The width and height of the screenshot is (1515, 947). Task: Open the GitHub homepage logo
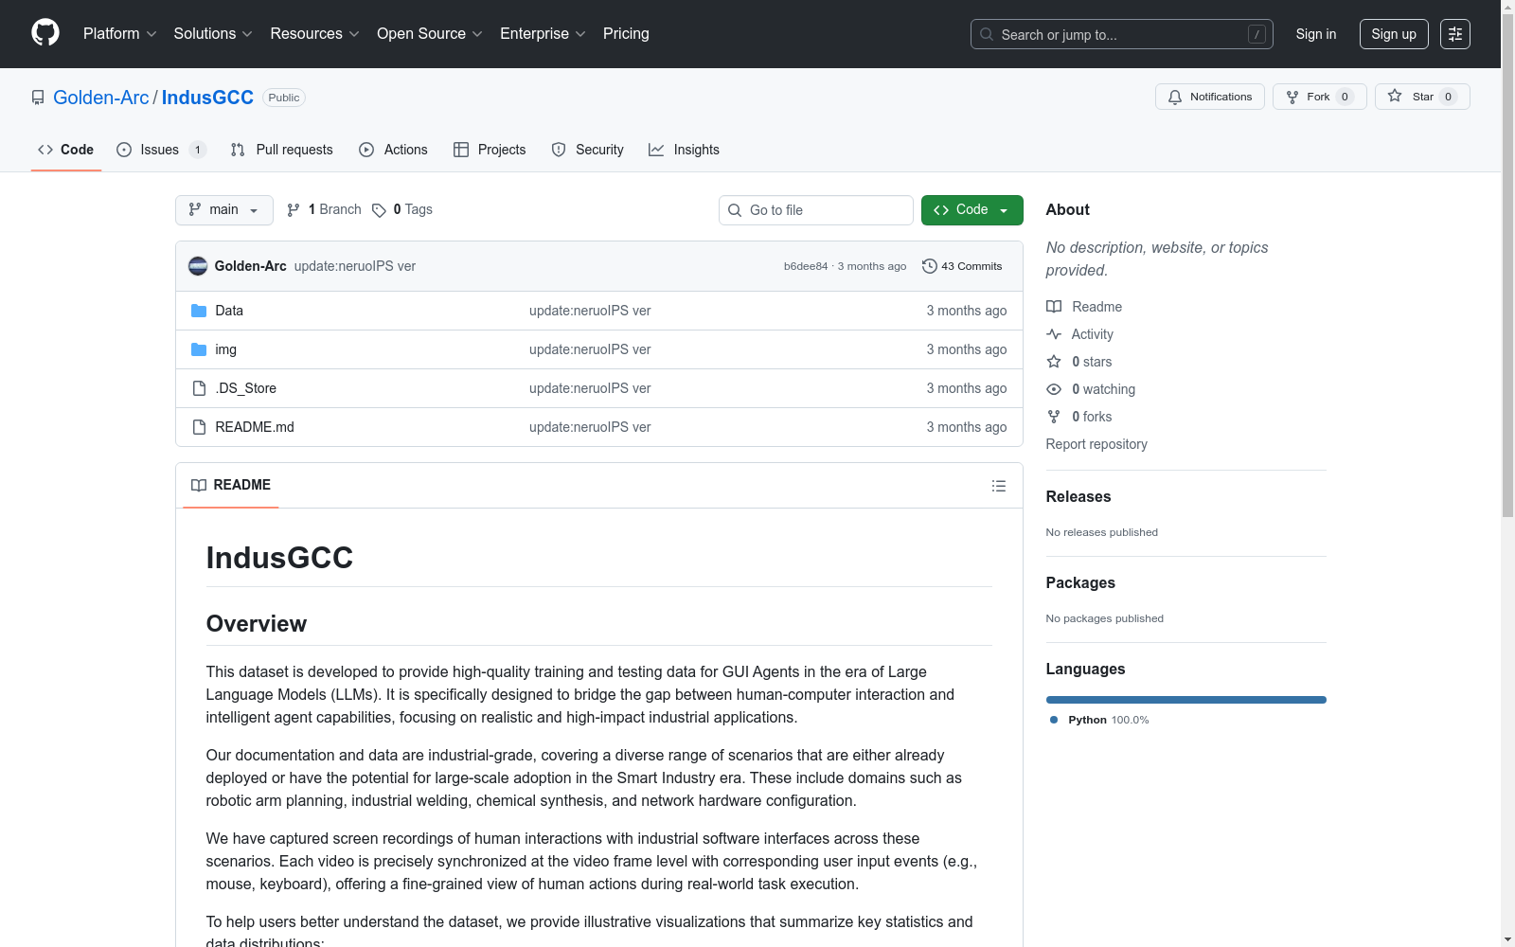45,33
